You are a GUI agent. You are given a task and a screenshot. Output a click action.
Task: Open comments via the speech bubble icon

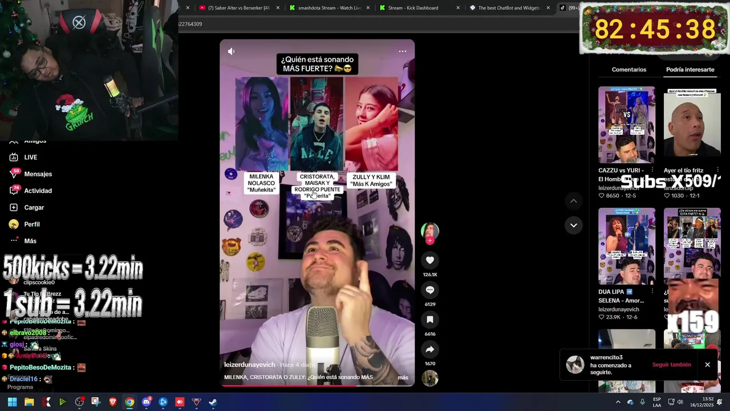(430, 290)
